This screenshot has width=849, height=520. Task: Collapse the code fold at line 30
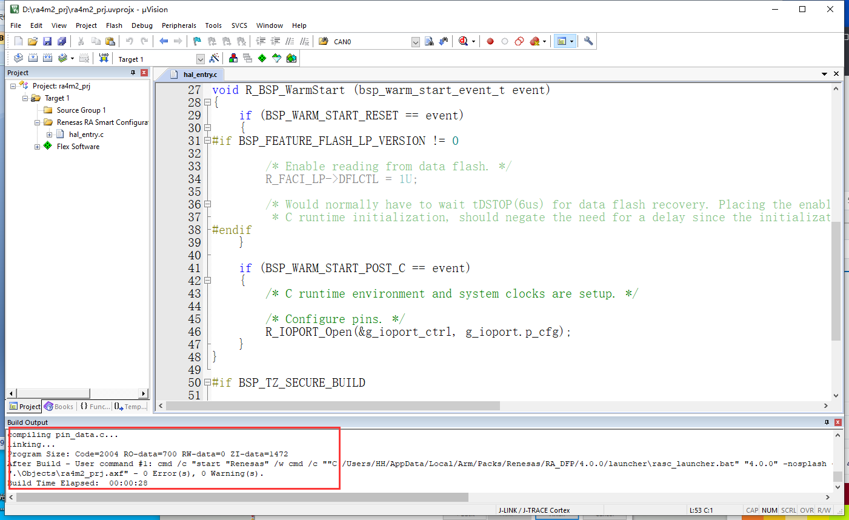tap(207, 128)
